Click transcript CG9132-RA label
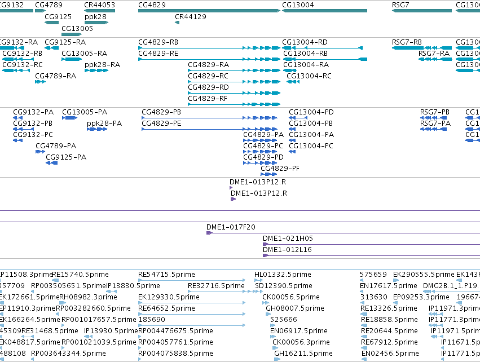The width and height of the screenshot is (480, 362). point(19,42)
